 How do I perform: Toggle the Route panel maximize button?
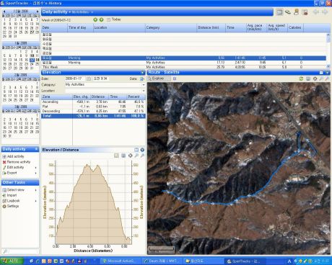(x=321, y=73)
